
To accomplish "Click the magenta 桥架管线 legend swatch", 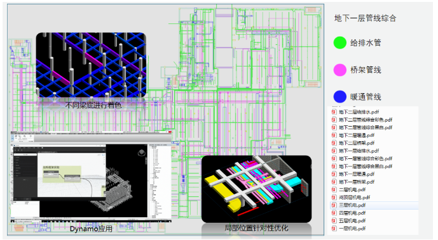I will pos(340,70).
